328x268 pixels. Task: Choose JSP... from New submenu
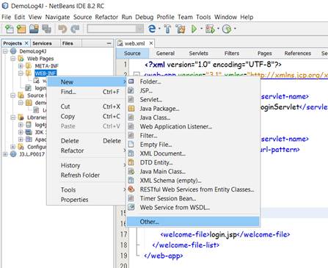pyautogui.click(x=193, y=91)
